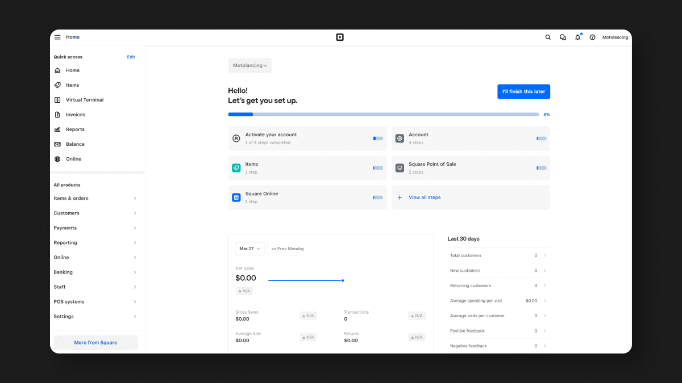682x383 pixels.
Task: Click the blue Square Online store icon
Action: click(236, 197)
